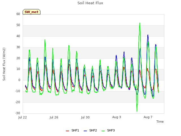
Task: Click the lowest green SHF3 dip near -28
Action: click(x=137, y=111)
